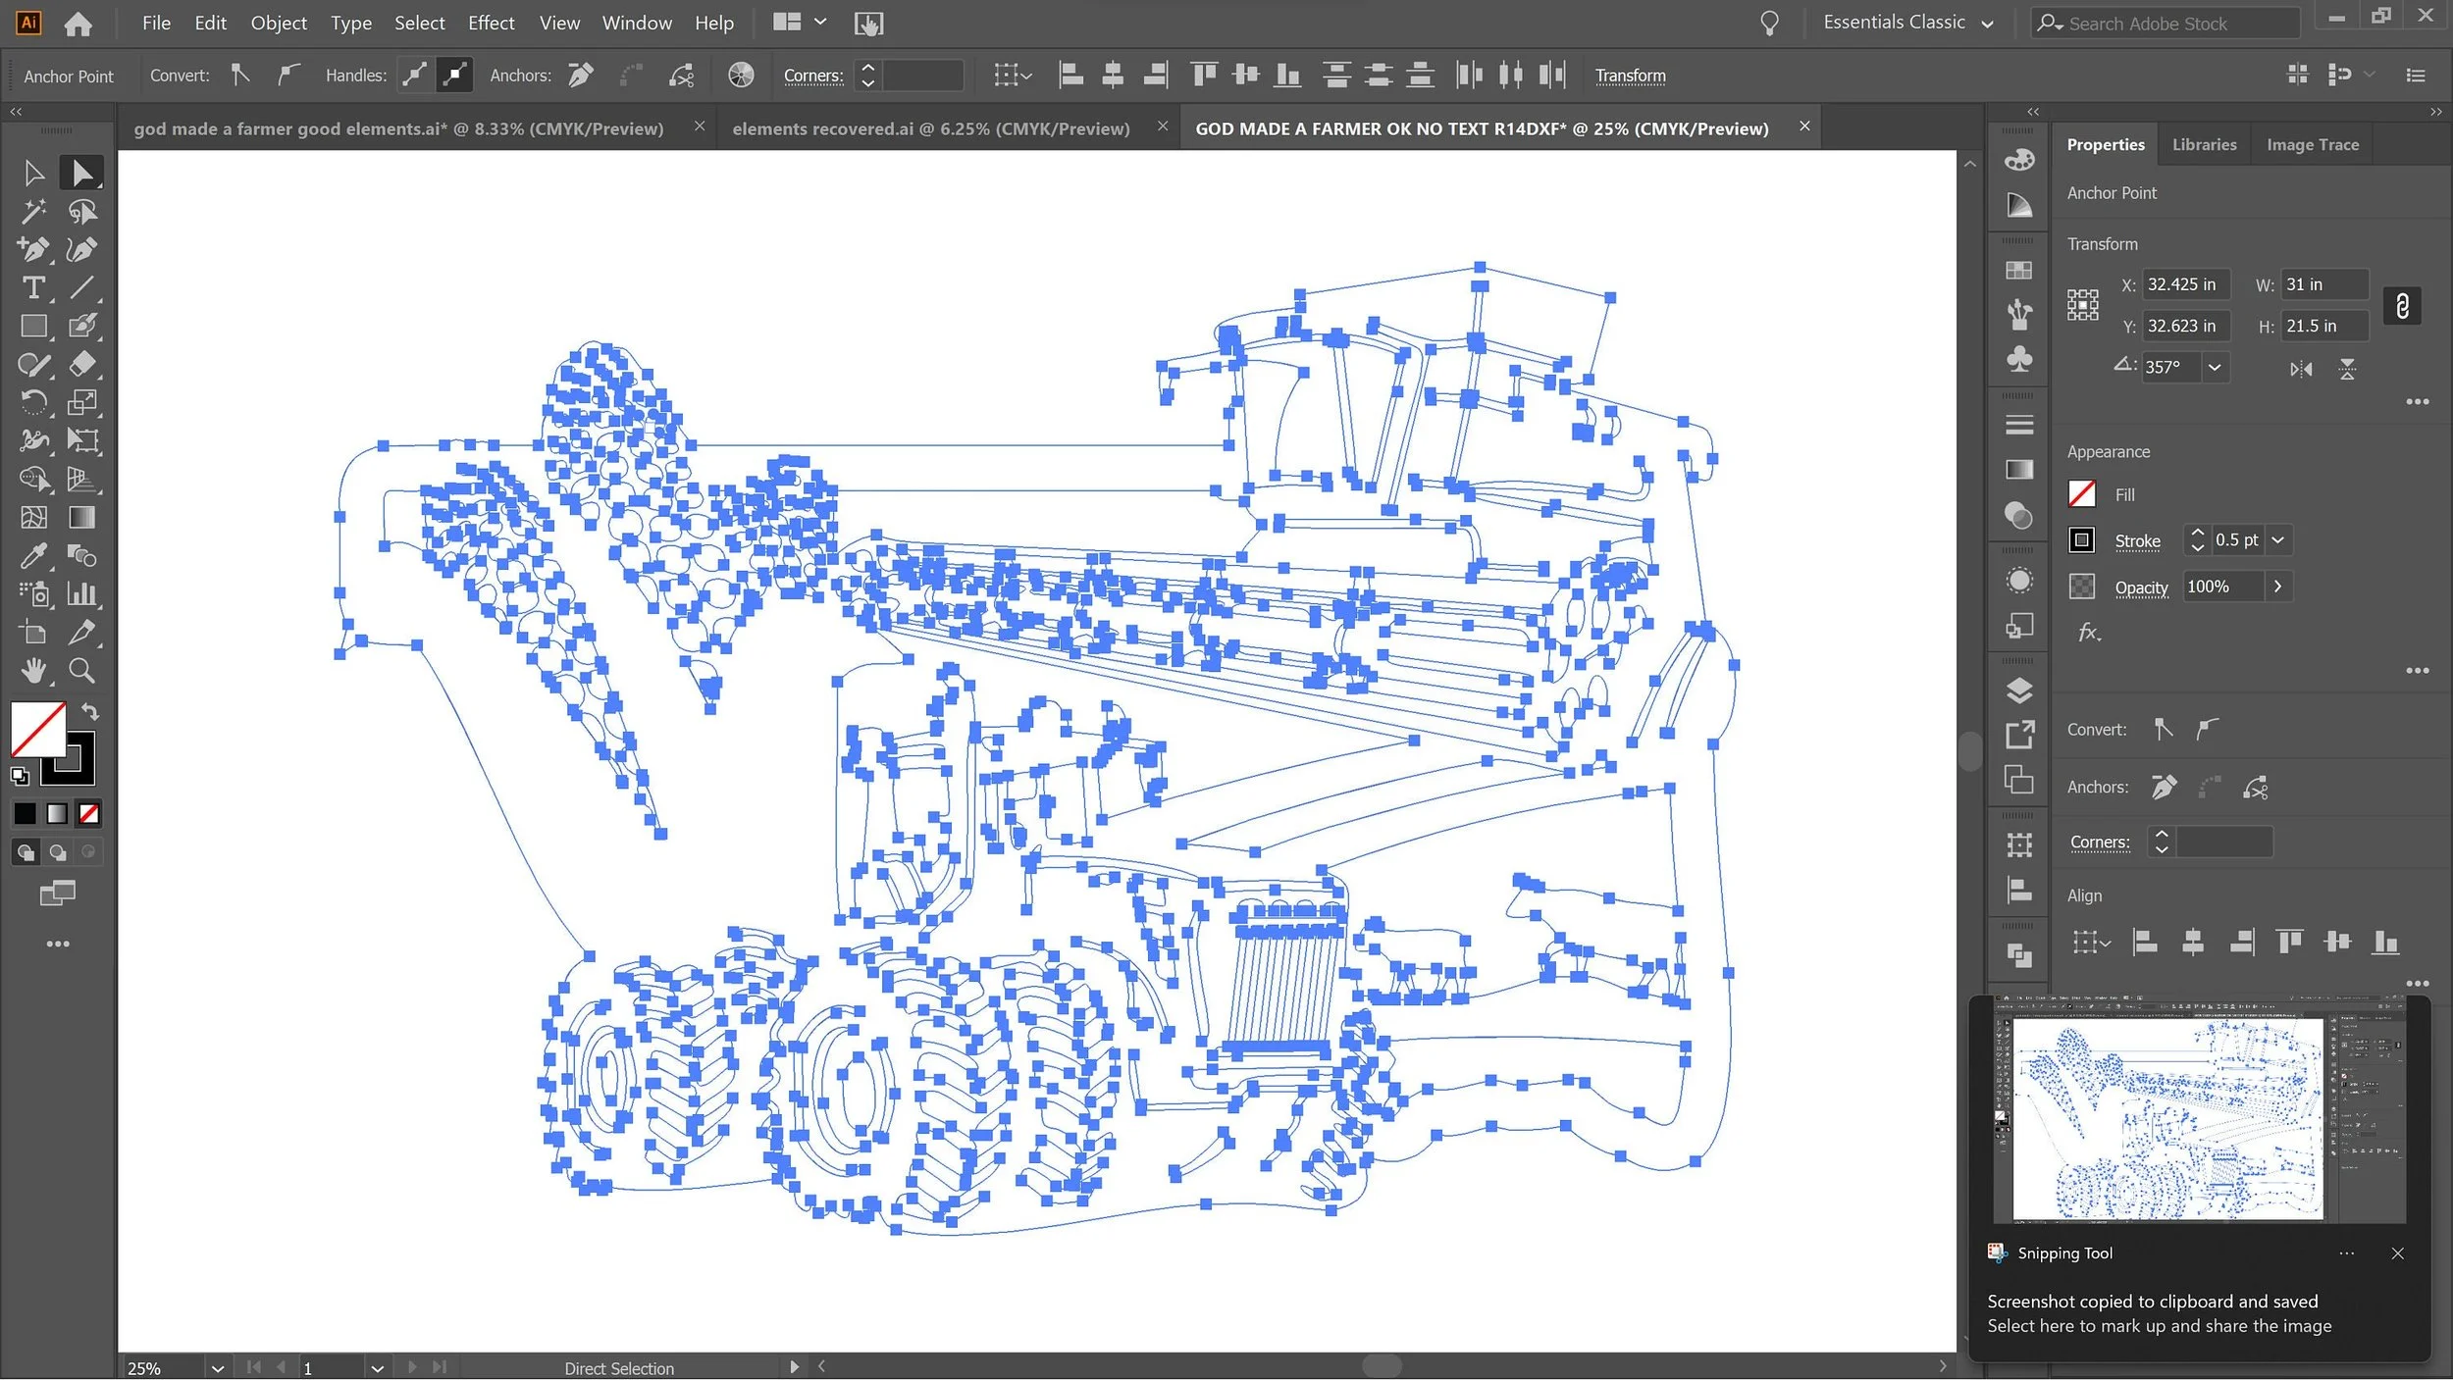Click Swap Fill and Stroke arrows
The width and height of the screenshot is (2453, 1380).
(90, 712)
